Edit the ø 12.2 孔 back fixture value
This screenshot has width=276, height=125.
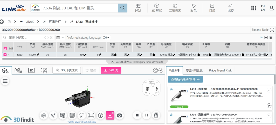[267, 55]
